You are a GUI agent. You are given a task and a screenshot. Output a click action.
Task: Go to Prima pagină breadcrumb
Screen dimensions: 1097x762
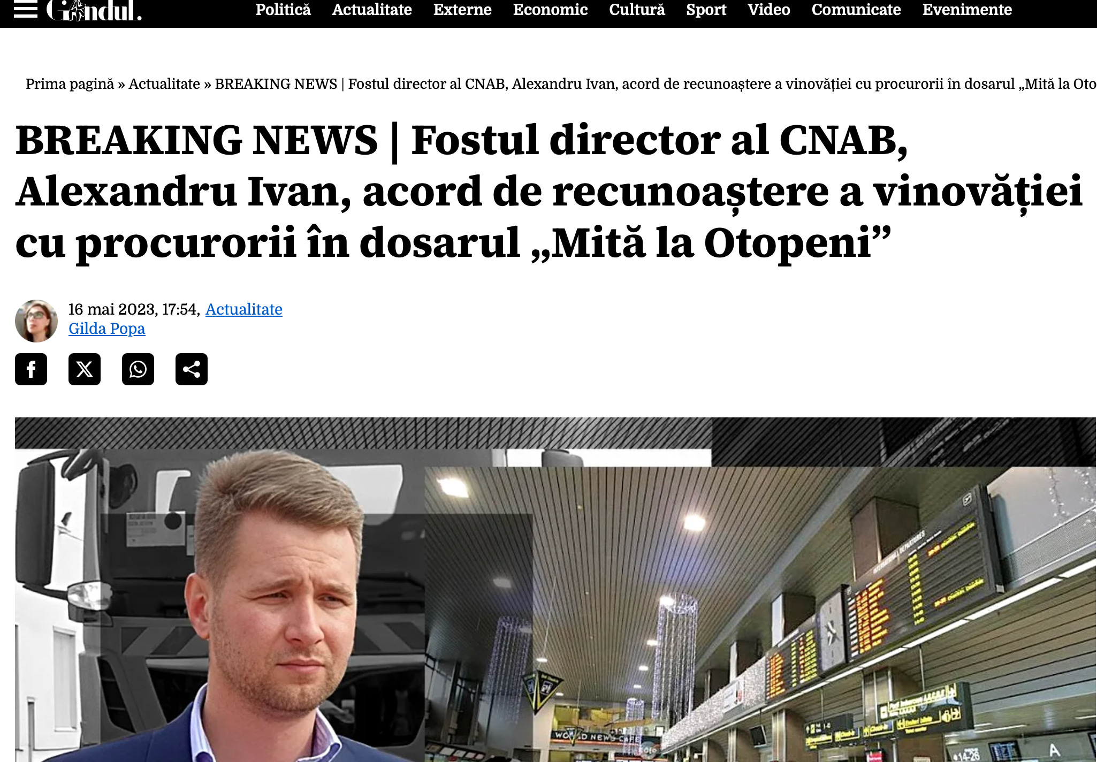(x=70, y=84)
